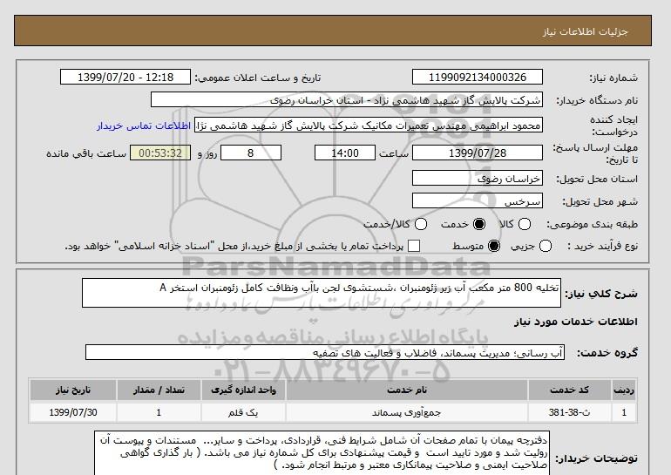Click the توضیحات خریدار label
This screenshot has height=475, width=671.
597,458
